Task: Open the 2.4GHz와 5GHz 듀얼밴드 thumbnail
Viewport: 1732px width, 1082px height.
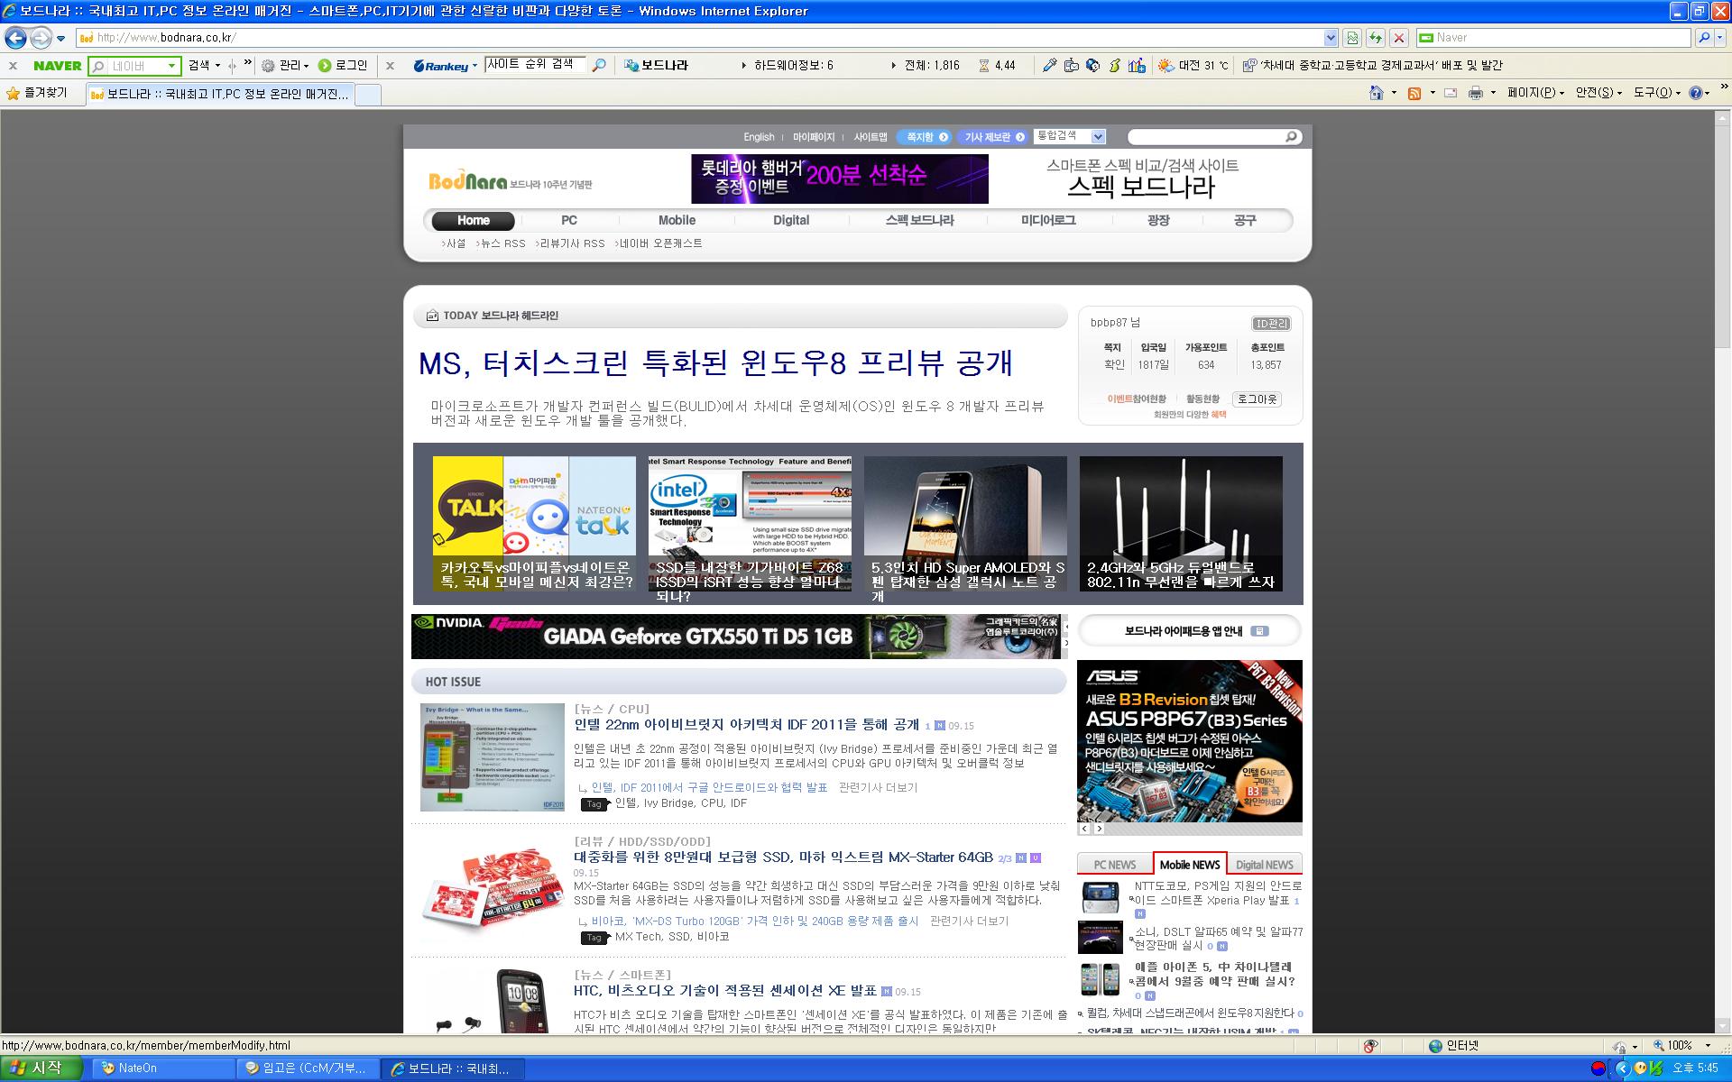Action: [1181, 524]
